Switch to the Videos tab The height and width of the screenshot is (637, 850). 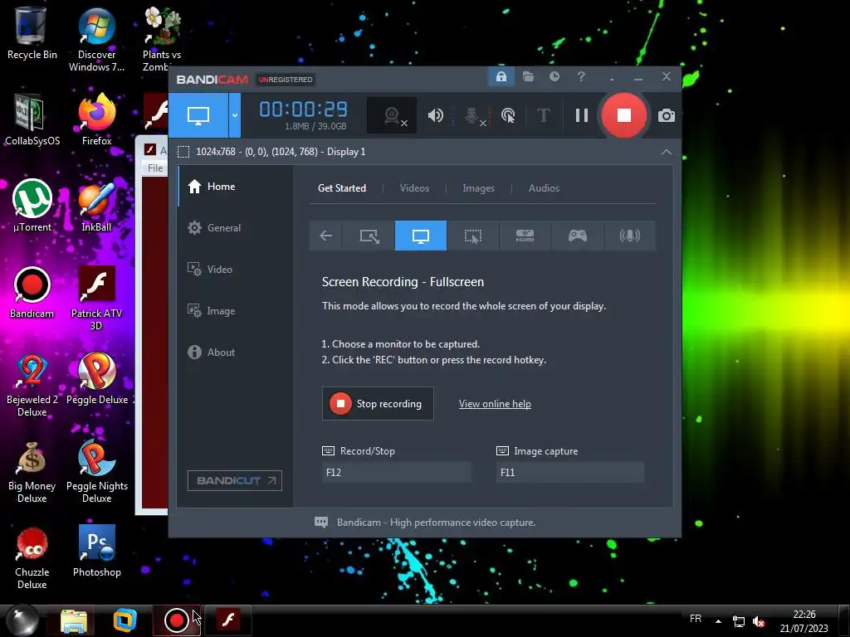coord(414,188)
